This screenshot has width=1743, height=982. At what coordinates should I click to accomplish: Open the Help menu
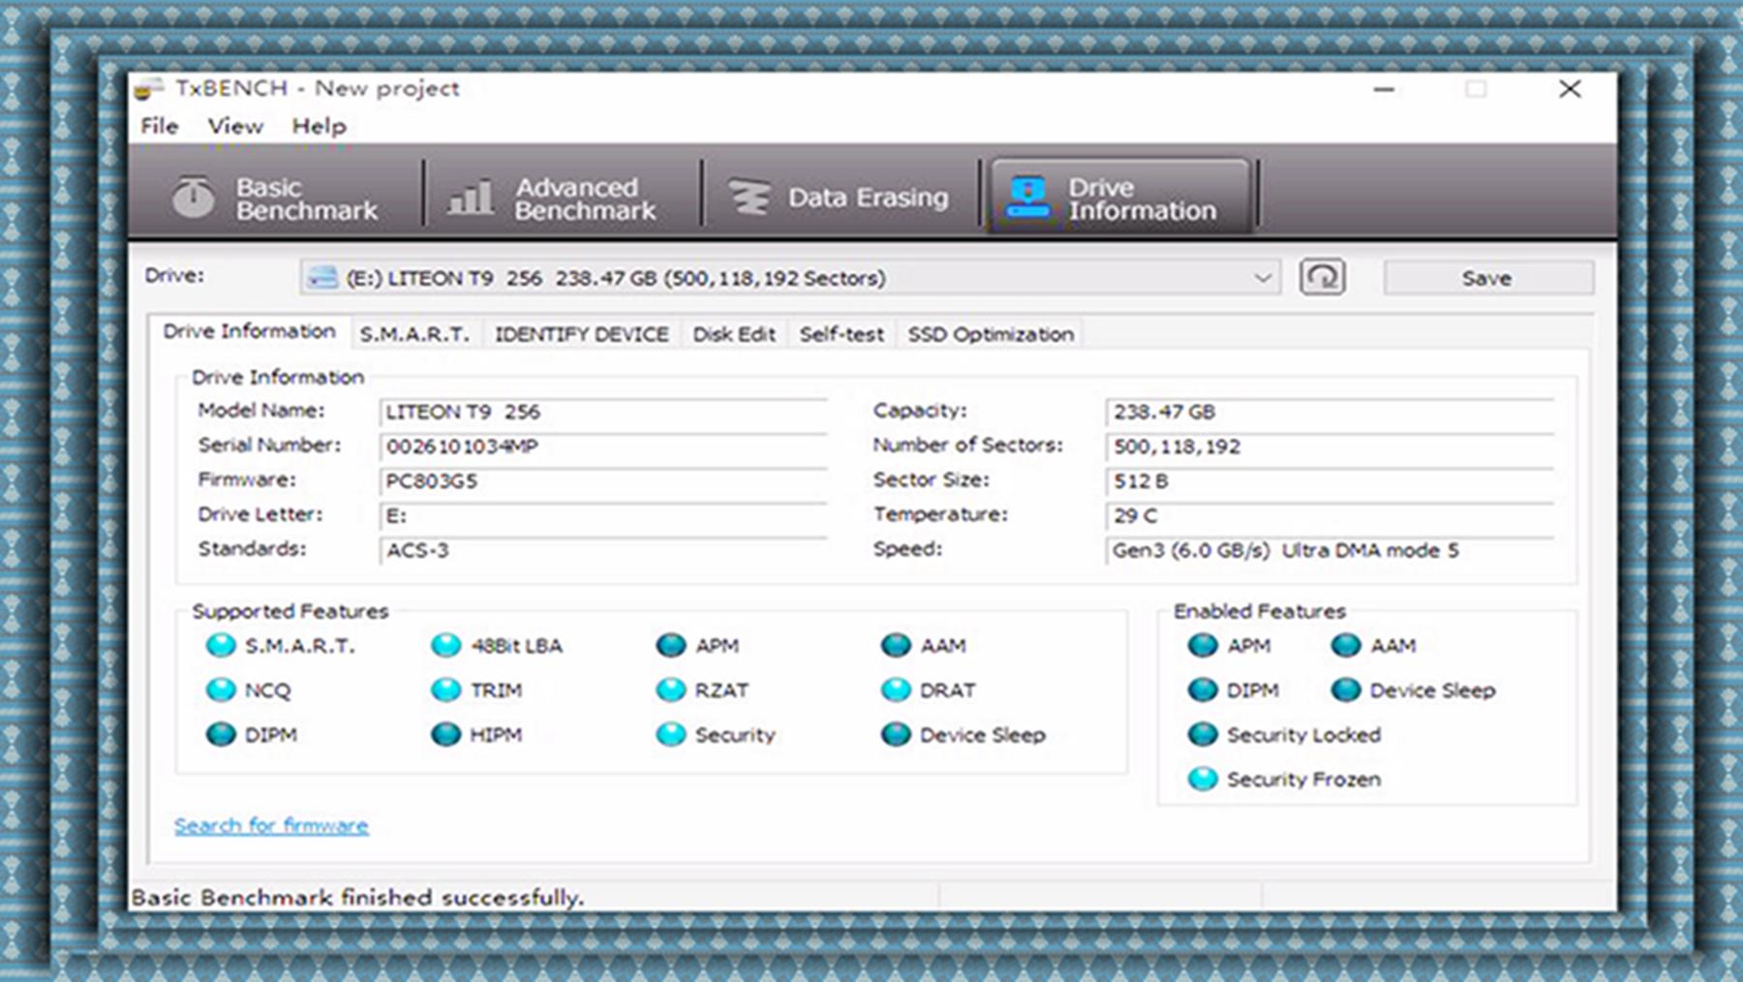[320, 126]
